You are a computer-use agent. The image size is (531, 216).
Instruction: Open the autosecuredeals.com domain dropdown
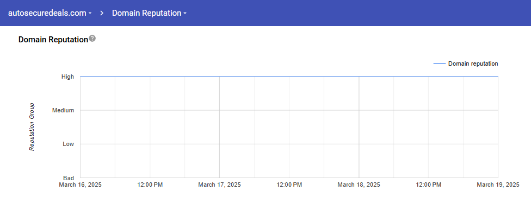pos(50,13)
